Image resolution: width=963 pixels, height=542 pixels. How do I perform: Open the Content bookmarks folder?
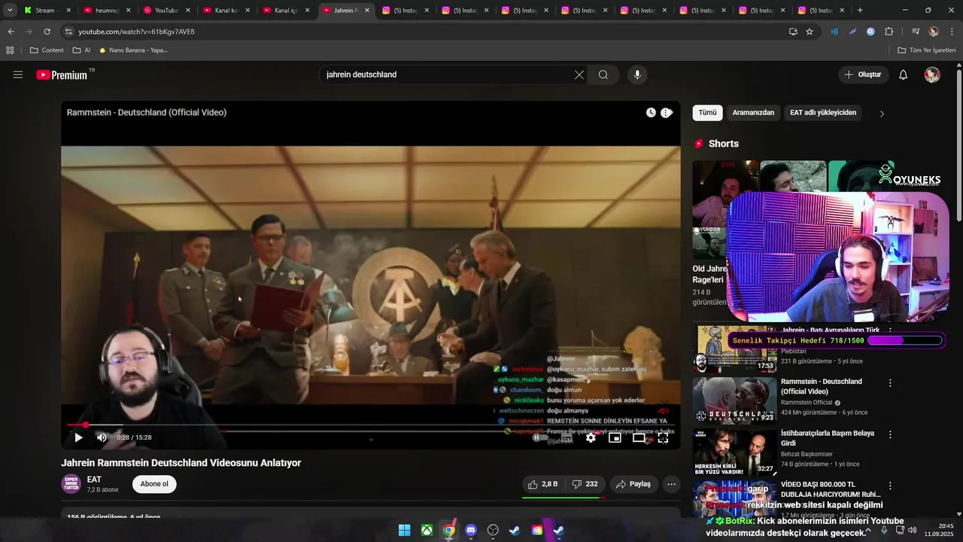click(47, 50)
